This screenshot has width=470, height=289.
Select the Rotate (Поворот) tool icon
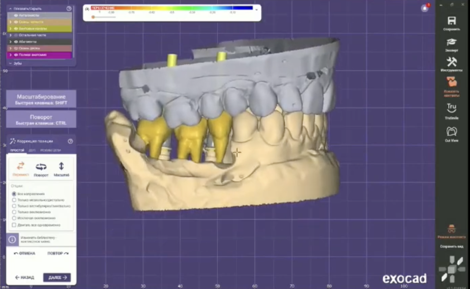click(41, 166)
